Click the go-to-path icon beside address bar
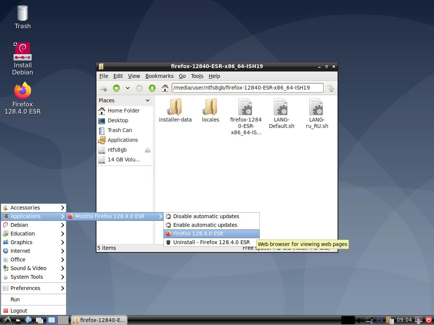Image resolution: width=434 pixels, height=325 pixels. [330, 88]
